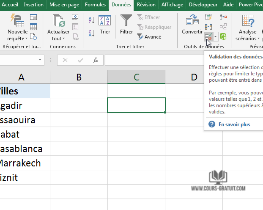
Task: Expand the Name Box dropdown arrow
Action: (x=41, y=60)
